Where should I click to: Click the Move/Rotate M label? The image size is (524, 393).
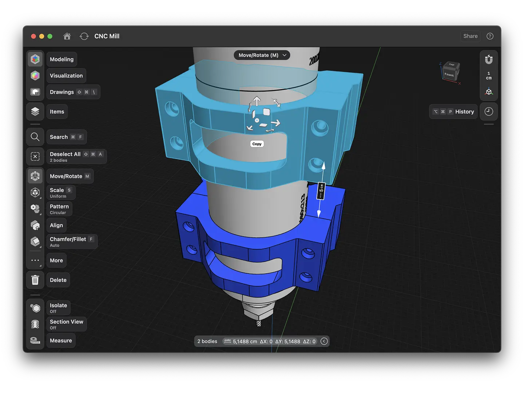(70, 176)
